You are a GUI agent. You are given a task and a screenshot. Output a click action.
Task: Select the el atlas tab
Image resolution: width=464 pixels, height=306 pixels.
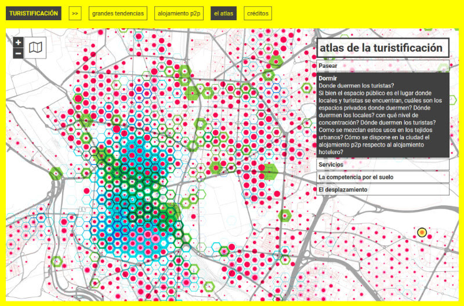(x=223, y=13)
